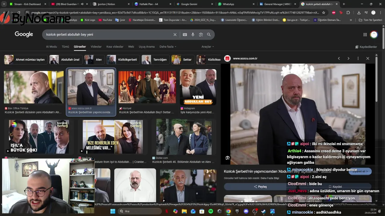Submit search with the magnifier icon
Image resolution: width=385 pixels, height=216 pixels.
209,34
